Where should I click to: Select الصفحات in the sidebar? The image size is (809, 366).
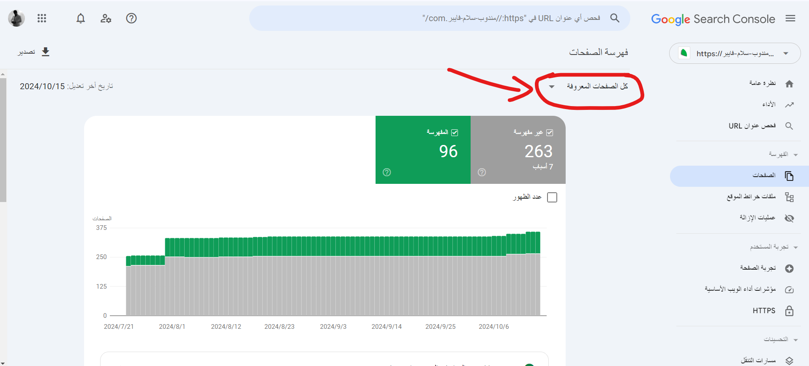coord(739,176)
